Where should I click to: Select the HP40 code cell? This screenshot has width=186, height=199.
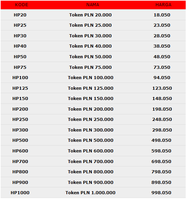click(20, 46)
